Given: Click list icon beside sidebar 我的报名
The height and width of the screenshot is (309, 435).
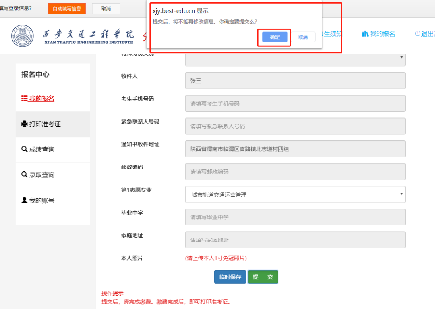Looking at the screenshot, I should (x=24, y=99).
